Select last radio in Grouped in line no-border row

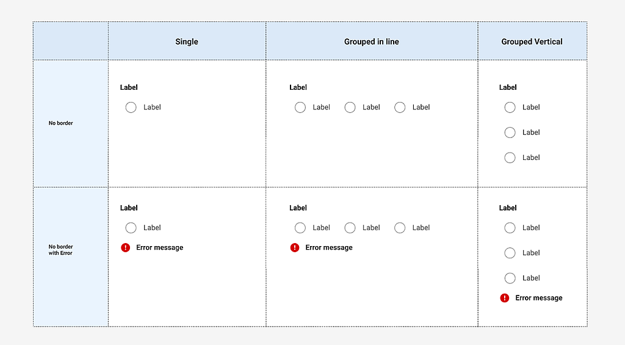coord(400,107)
